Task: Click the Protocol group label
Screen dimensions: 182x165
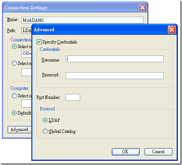Action: tap(47, 109)
